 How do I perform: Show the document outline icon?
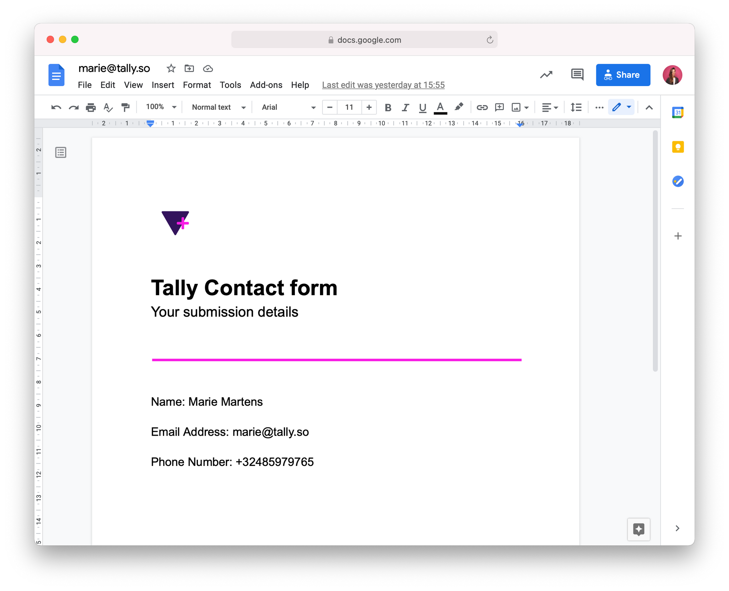(61, 152)
